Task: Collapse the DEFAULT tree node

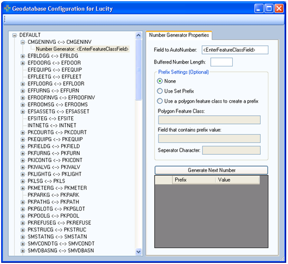Action: point(14,35)
